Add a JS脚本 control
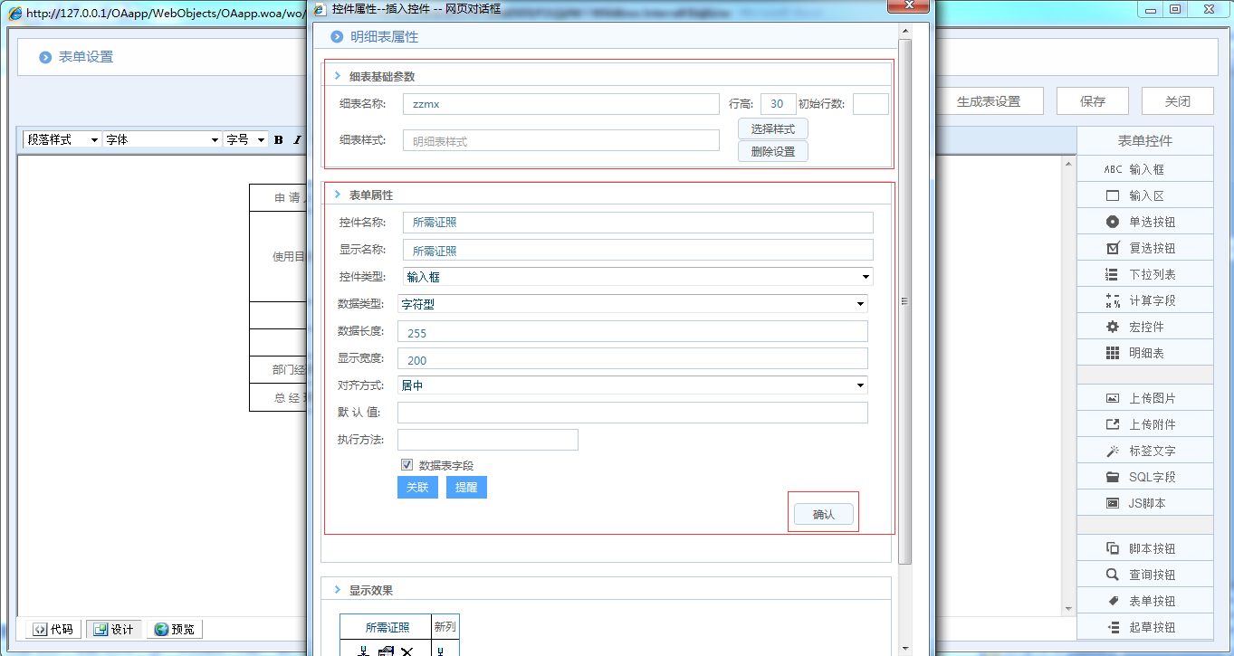The height and width of the screenshot is (656, 1234). [1144, 502]
